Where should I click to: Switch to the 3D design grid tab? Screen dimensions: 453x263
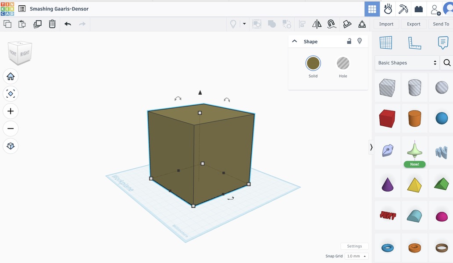372,9
